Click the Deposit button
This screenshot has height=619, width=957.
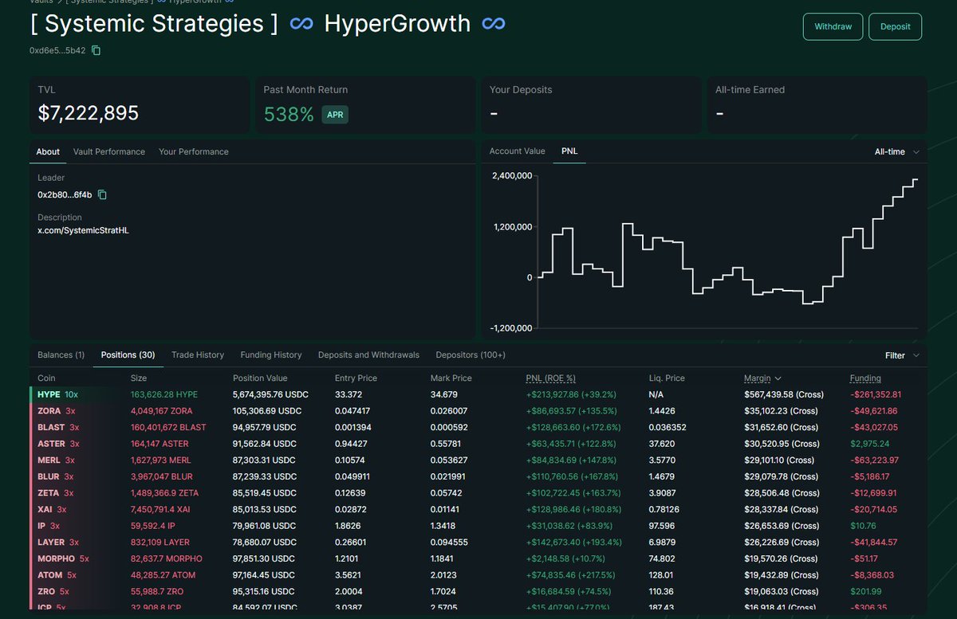point(895,26)
